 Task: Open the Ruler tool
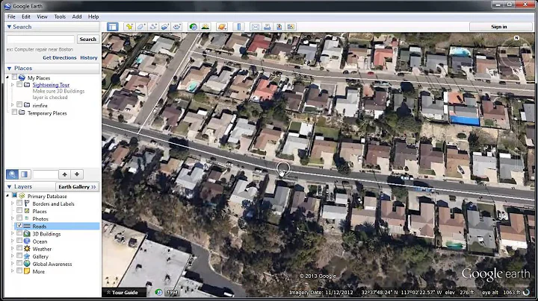pyautogui.click(x=239, y=27)
